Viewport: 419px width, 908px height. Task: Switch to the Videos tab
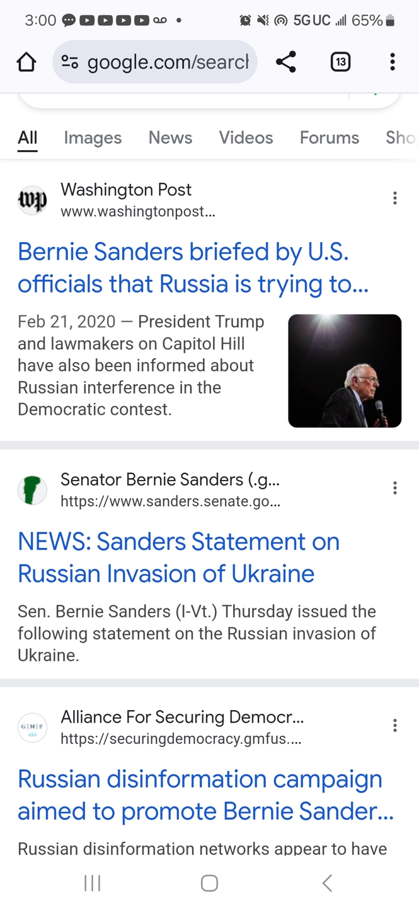[246, 137]
